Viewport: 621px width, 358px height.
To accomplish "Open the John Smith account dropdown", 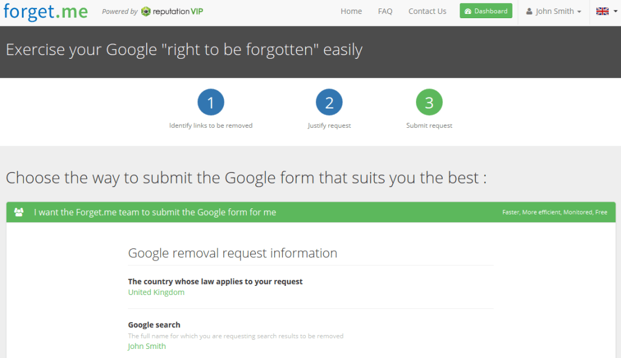I will coord(554,12).
